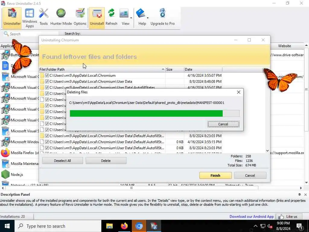Click the taskbar clock showing 9:00 PM
The width and height of the screenshot is (309, 232).
283,226
